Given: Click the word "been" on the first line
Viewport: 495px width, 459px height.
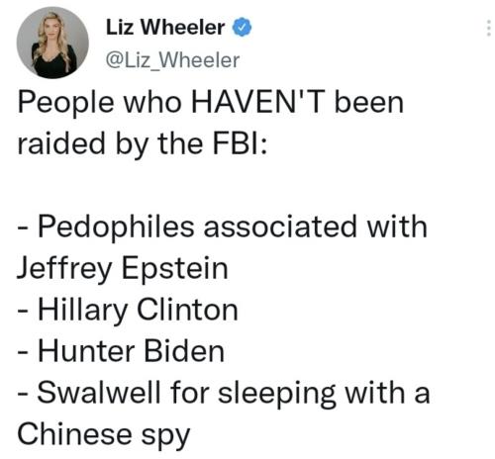Looking at the screenshot, I should point(369,103).
